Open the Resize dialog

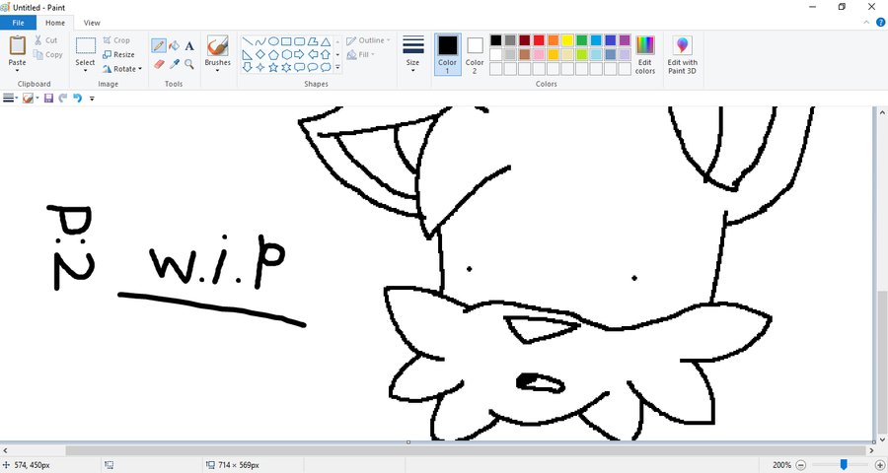(x=118, y=55)
